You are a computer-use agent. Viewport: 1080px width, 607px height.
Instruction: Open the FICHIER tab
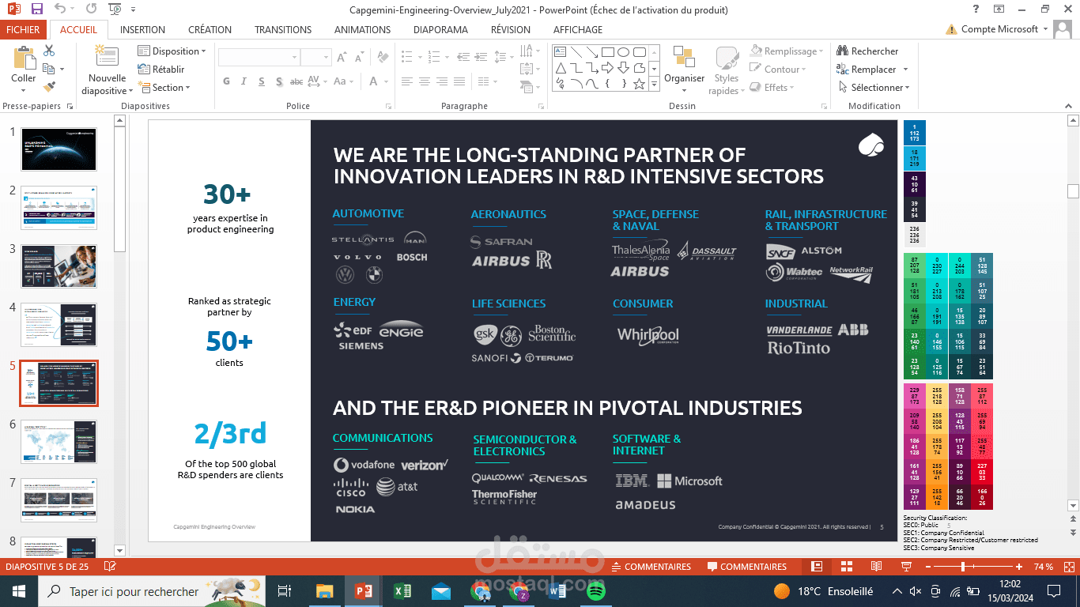tap(24, 29)
